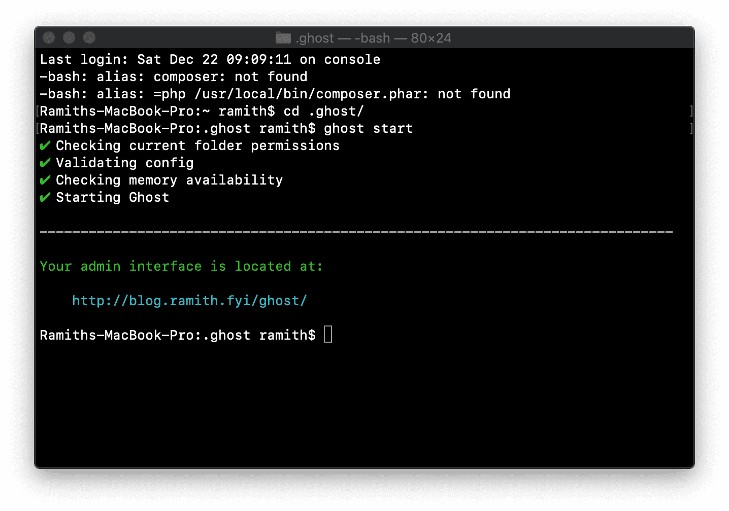Click the right bracket mark on the ghost start line
This screenshot has height=511, width=729.
(x=691, y=129)
